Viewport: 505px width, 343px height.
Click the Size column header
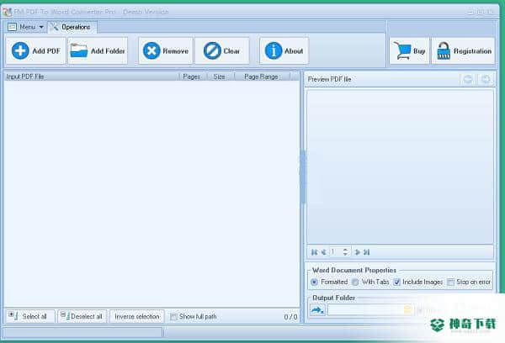[x=219, y=77]
